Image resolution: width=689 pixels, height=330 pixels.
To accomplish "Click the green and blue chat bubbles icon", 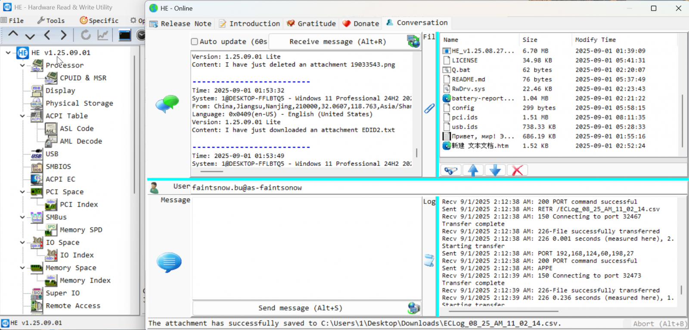I will [x=168, y=104].
